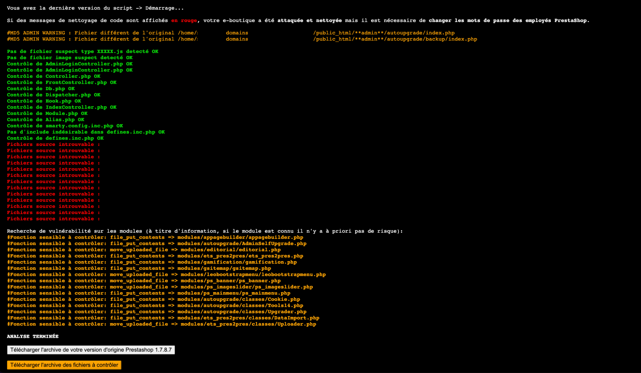Click the 'Pas de fichier image suspect' line
The height and width of the screenshot is (373, 641).
click(x=70, y=58)
